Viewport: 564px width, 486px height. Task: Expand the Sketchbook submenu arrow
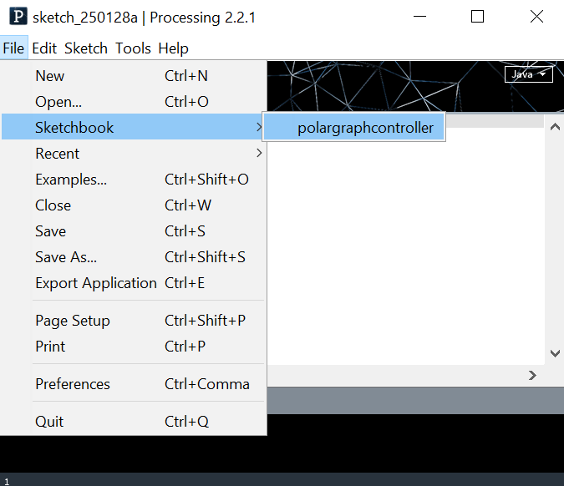click(259, 127)
